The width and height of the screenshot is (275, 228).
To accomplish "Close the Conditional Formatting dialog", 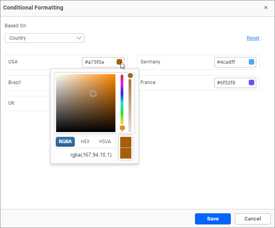I will [x=266, y=8].
